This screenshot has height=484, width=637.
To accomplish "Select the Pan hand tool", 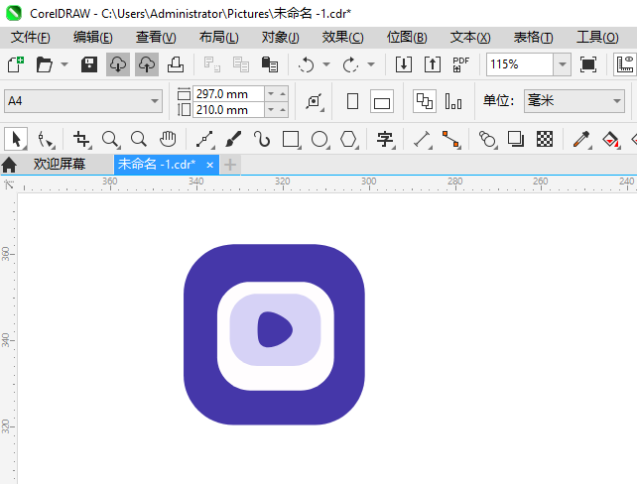I will pyautogui.click(x=168, y=139).
